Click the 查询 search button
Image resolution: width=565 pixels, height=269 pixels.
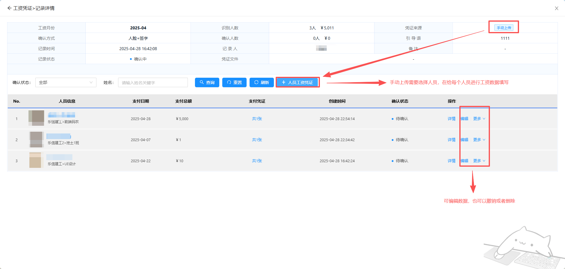click(x=207, y=82)
